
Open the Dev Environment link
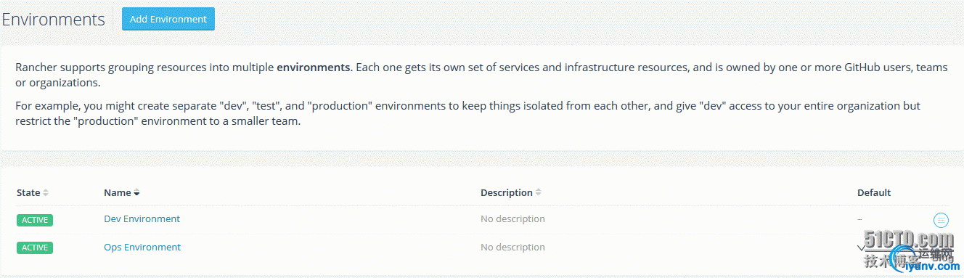coord(142,218)
